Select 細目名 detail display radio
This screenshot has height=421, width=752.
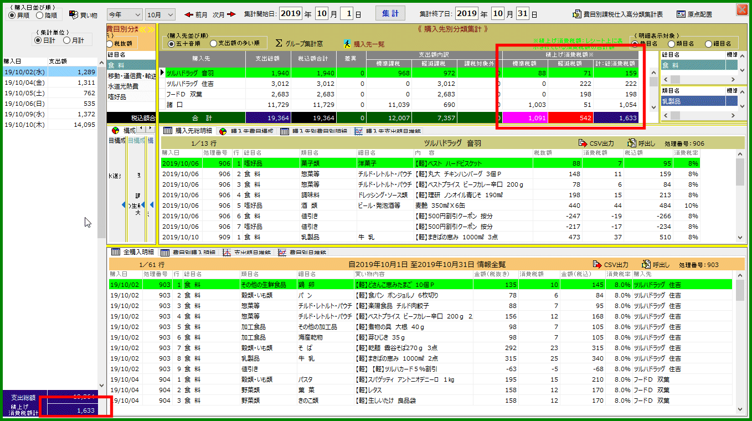click(x=708, y=44)
